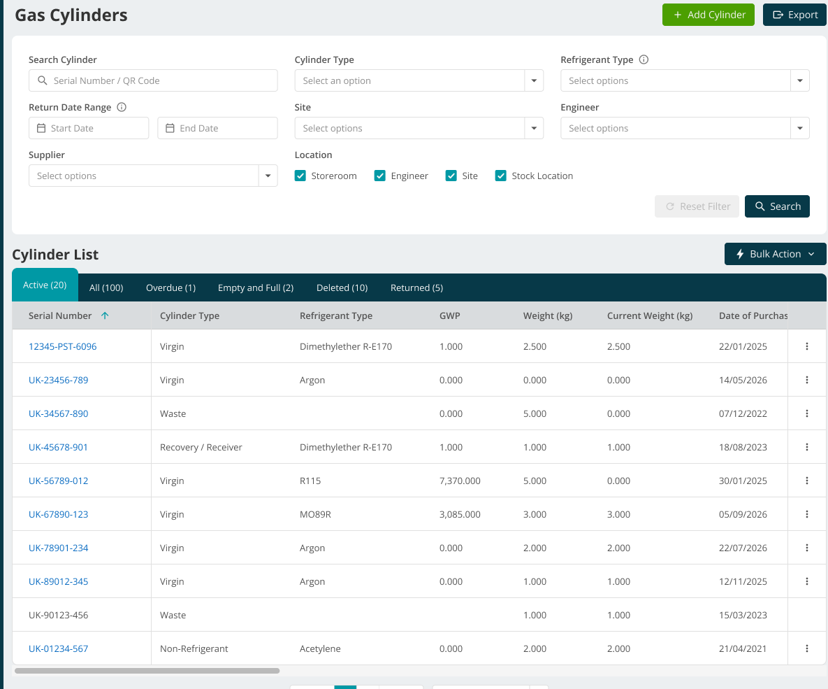Click the Search button
This screenshot has height=689, width=828.
(x=777, y=206)
